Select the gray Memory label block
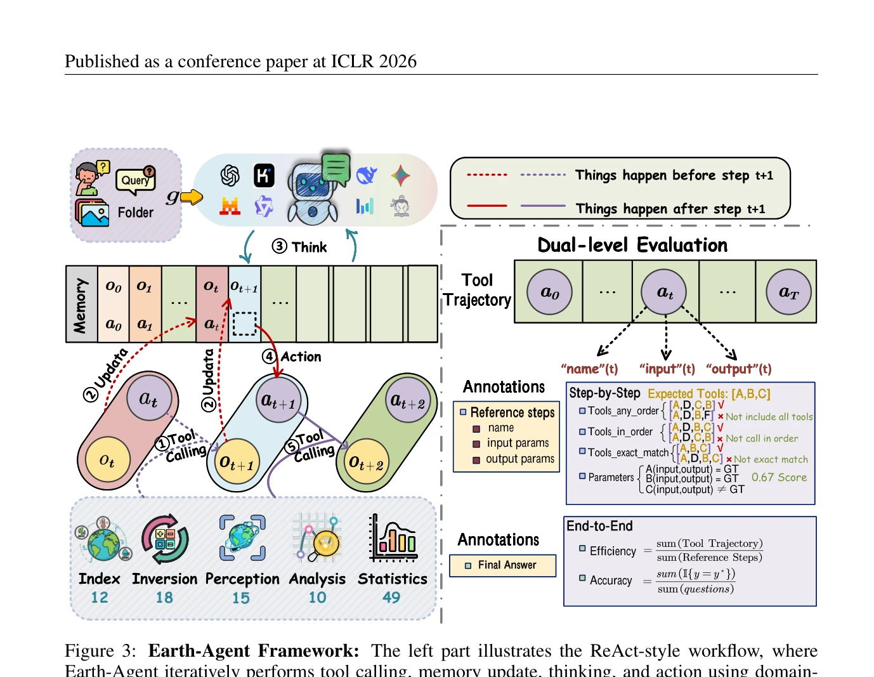874x677 pixels. pyautogui.click(x=82, y=305)
